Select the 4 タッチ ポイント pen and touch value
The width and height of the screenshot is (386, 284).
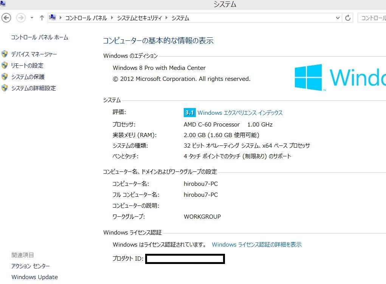pos(237,156)
